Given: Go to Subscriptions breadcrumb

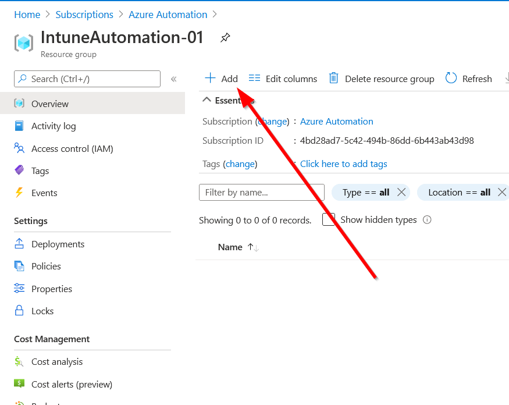Looking at the screenshot, I should pos(84,15).
